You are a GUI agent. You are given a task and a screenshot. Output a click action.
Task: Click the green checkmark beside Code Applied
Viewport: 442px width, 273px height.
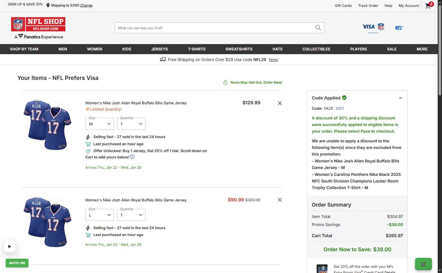pos(344,97)
